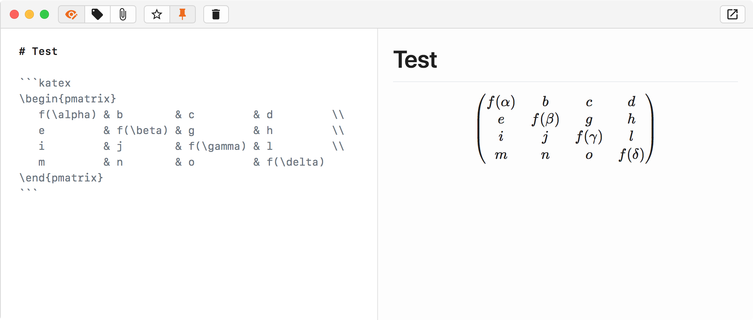This screenshot has height=320, width=753.
Task: Click the rendered 'Test' title in the preview pane
Action: tap(415, 59)
